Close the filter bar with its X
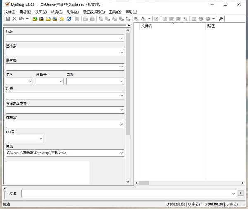The height and width of the screenshot is (209, 248). tap(5, 189)
